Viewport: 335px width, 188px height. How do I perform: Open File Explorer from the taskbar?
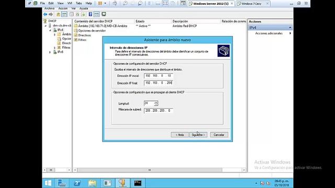92,183
